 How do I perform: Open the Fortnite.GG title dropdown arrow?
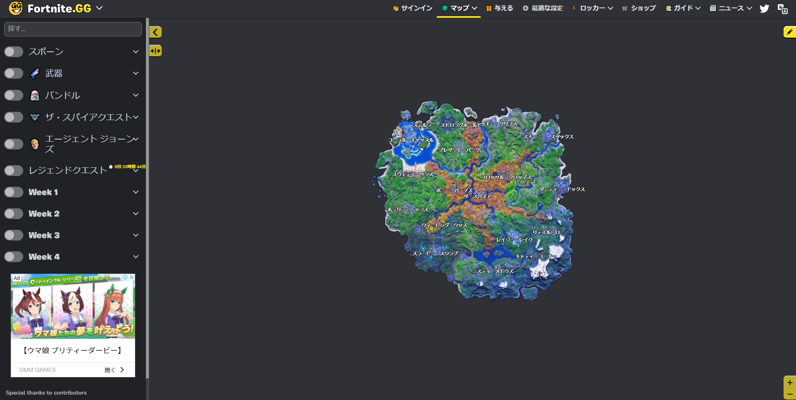pos(99,8)
